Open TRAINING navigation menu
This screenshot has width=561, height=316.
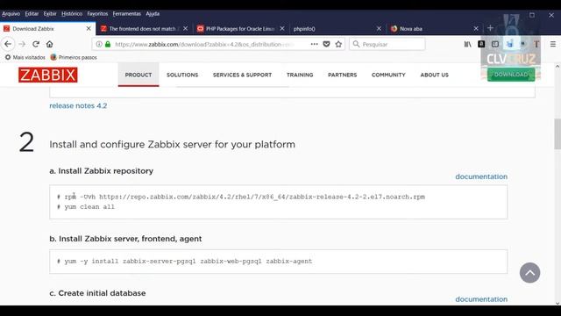(x=300, y=75)
